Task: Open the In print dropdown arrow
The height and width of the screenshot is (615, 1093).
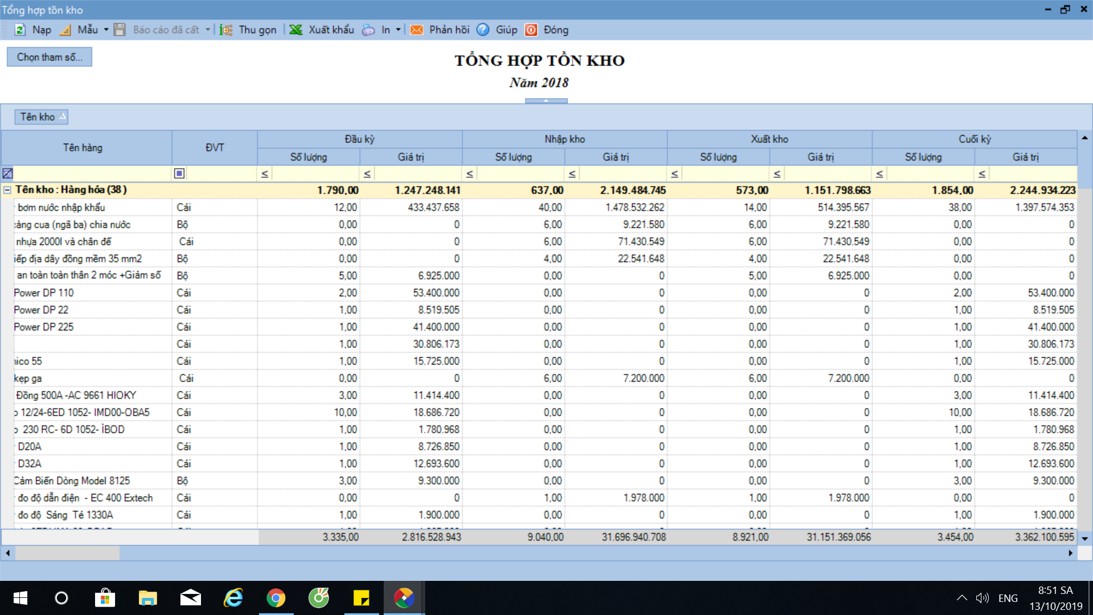Action: tap(398, 30)
